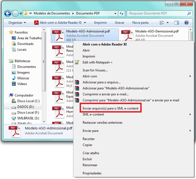Screen dimensions: 196x179
Task: Click the back navigation arrow button
Action: coord(8,13)
